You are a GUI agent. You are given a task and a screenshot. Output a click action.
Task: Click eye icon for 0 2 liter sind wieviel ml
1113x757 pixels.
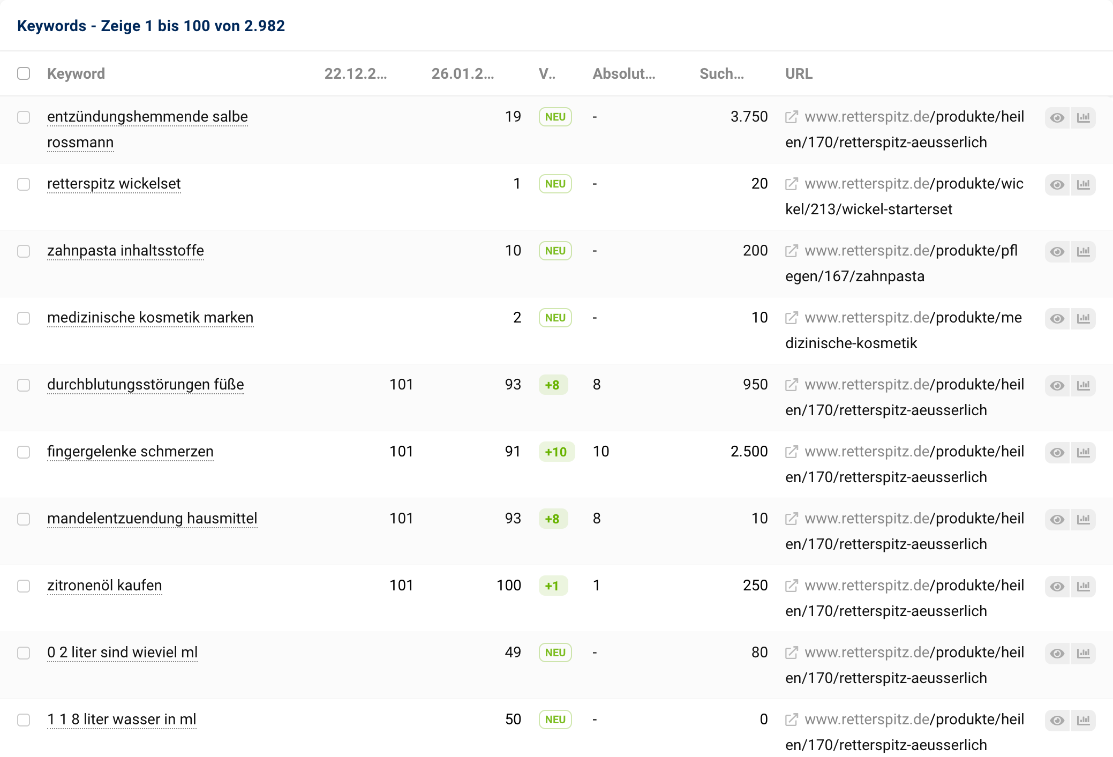click(x=1057, y=654)
